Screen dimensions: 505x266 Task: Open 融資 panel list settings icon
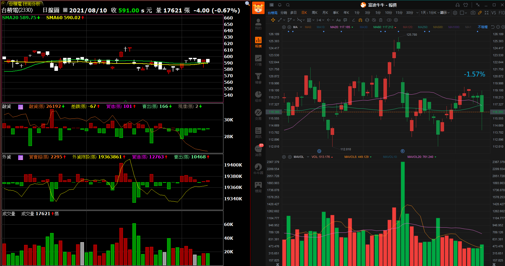tap(21, 107)
